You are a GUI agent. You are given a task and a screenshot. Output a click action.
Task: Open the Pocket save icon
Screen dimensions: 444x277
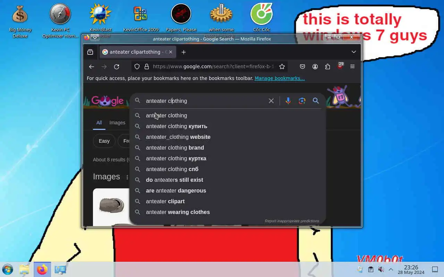point(302,66)
